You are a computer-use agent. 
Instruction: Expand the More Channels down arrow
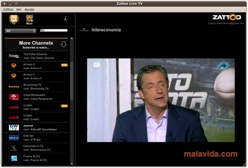[64, 44]
